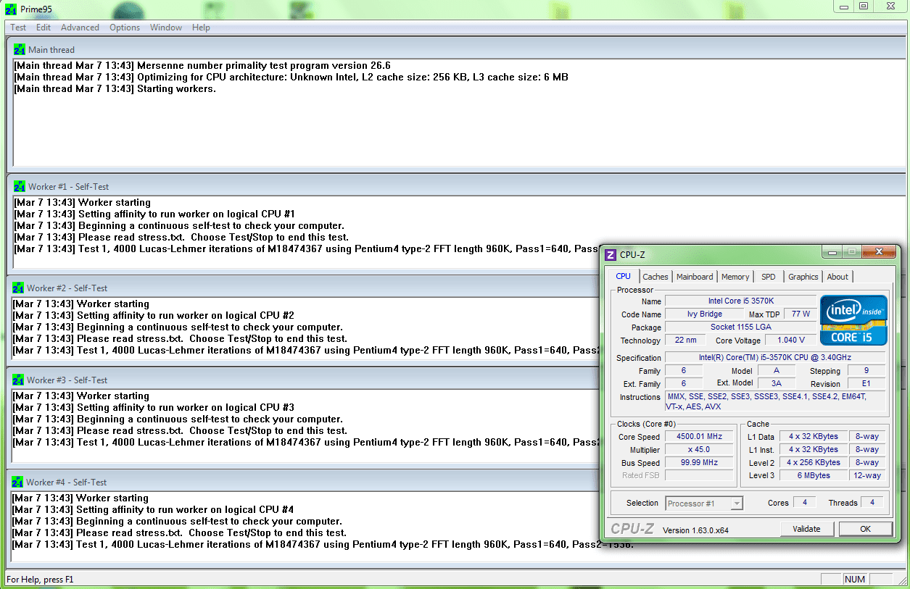
Task: Switch to the About tab in CPU-Z
Action: (x=837, y=277)
